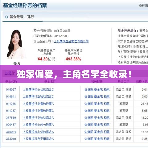Click the 64.30亿元 total asset value

point(47,59)
